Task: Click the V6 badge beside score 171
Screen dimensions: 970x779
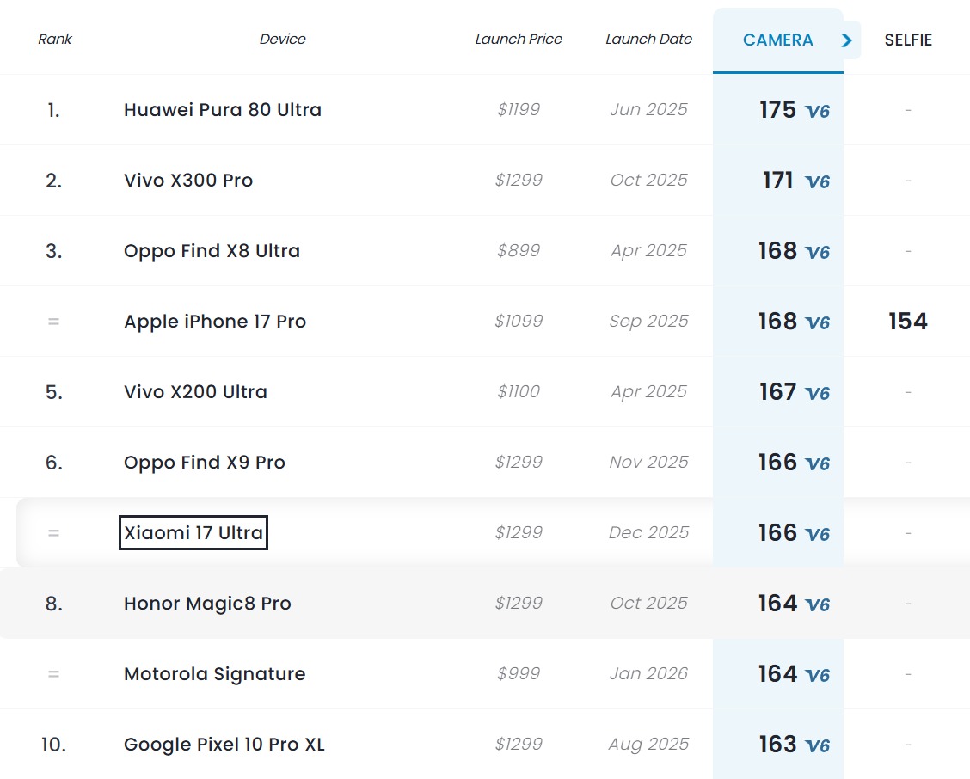Action: coord(817,182)
